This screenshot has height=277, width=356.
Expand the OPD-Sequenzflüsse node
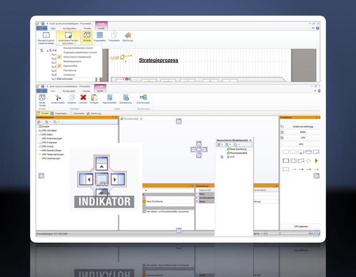tap(37, 150)
